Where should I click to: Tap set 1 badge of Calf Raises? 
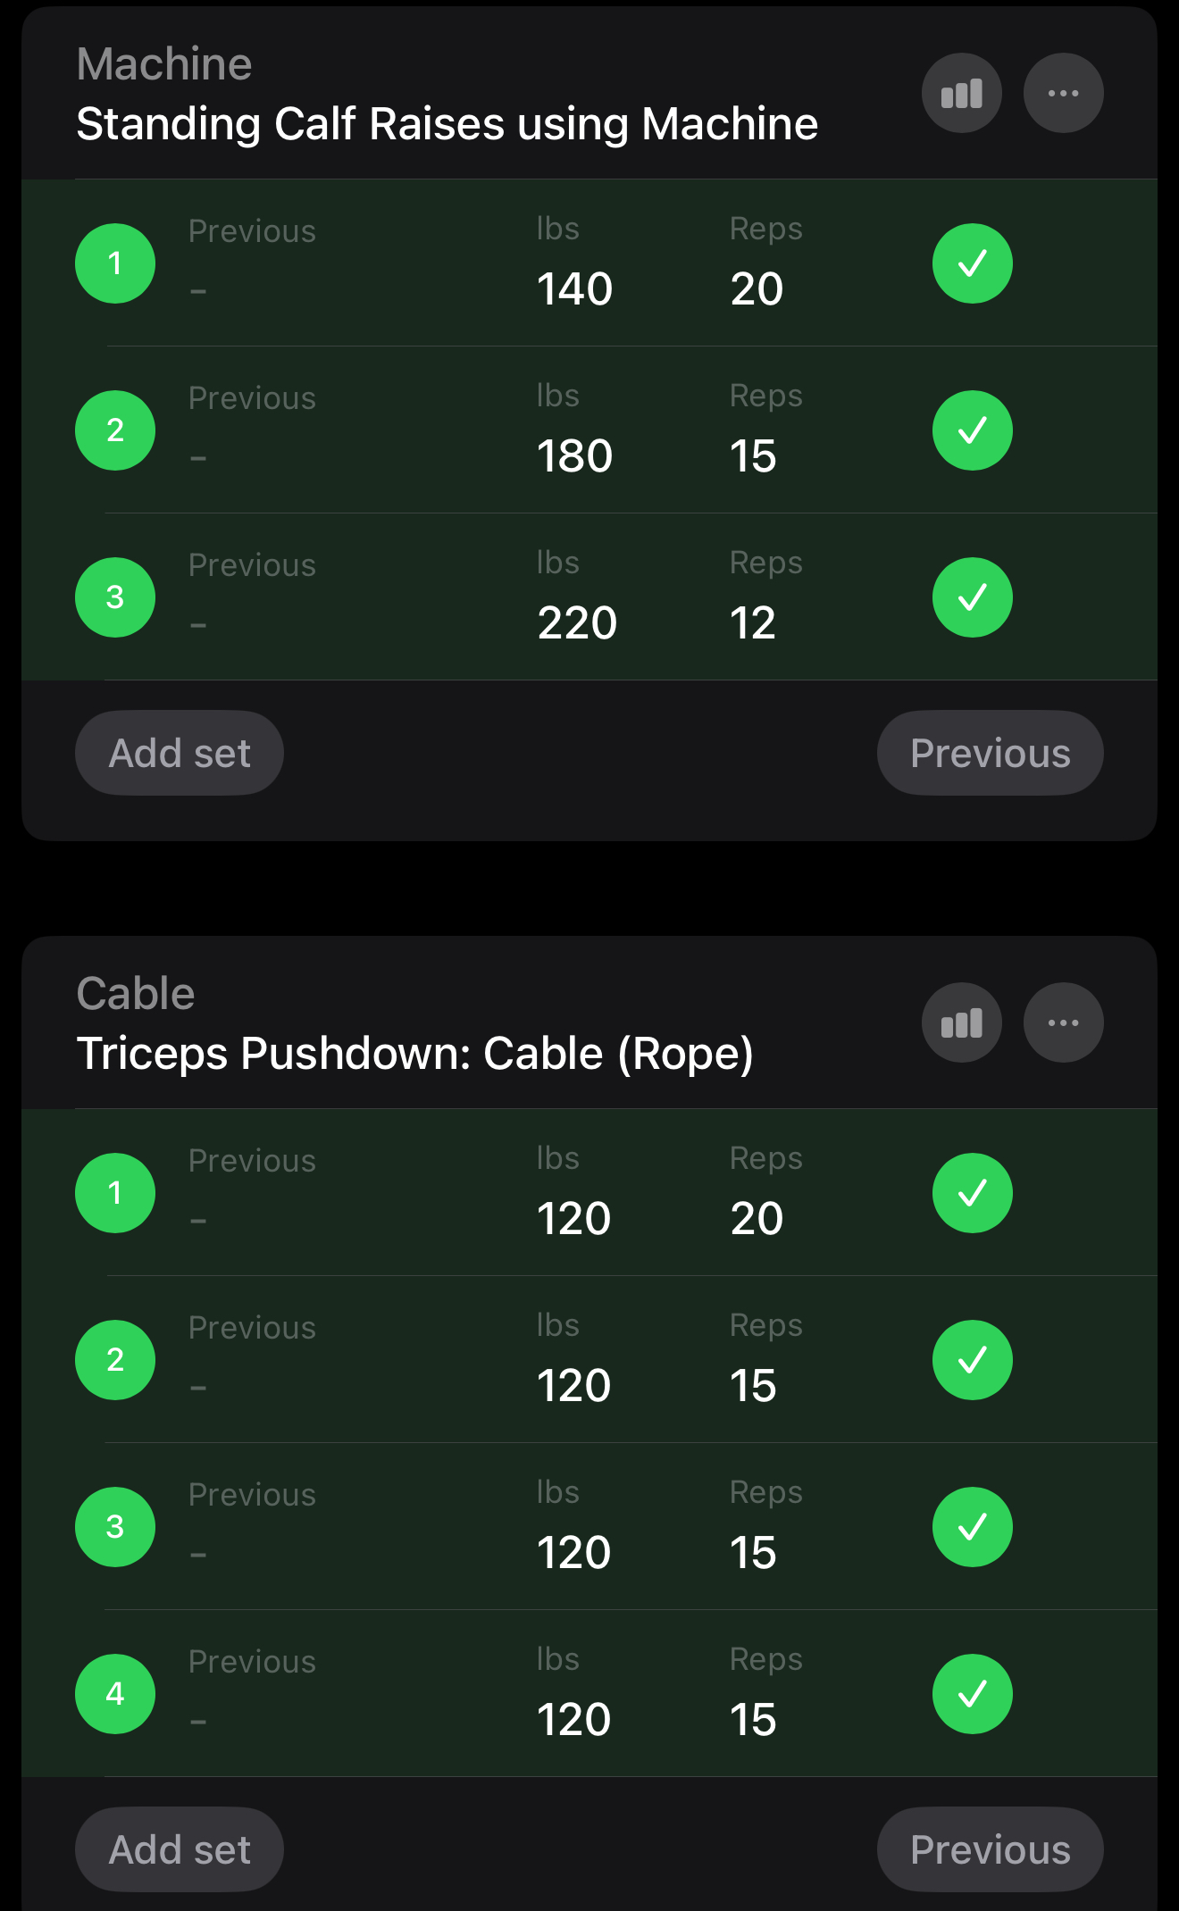(115, 263)
